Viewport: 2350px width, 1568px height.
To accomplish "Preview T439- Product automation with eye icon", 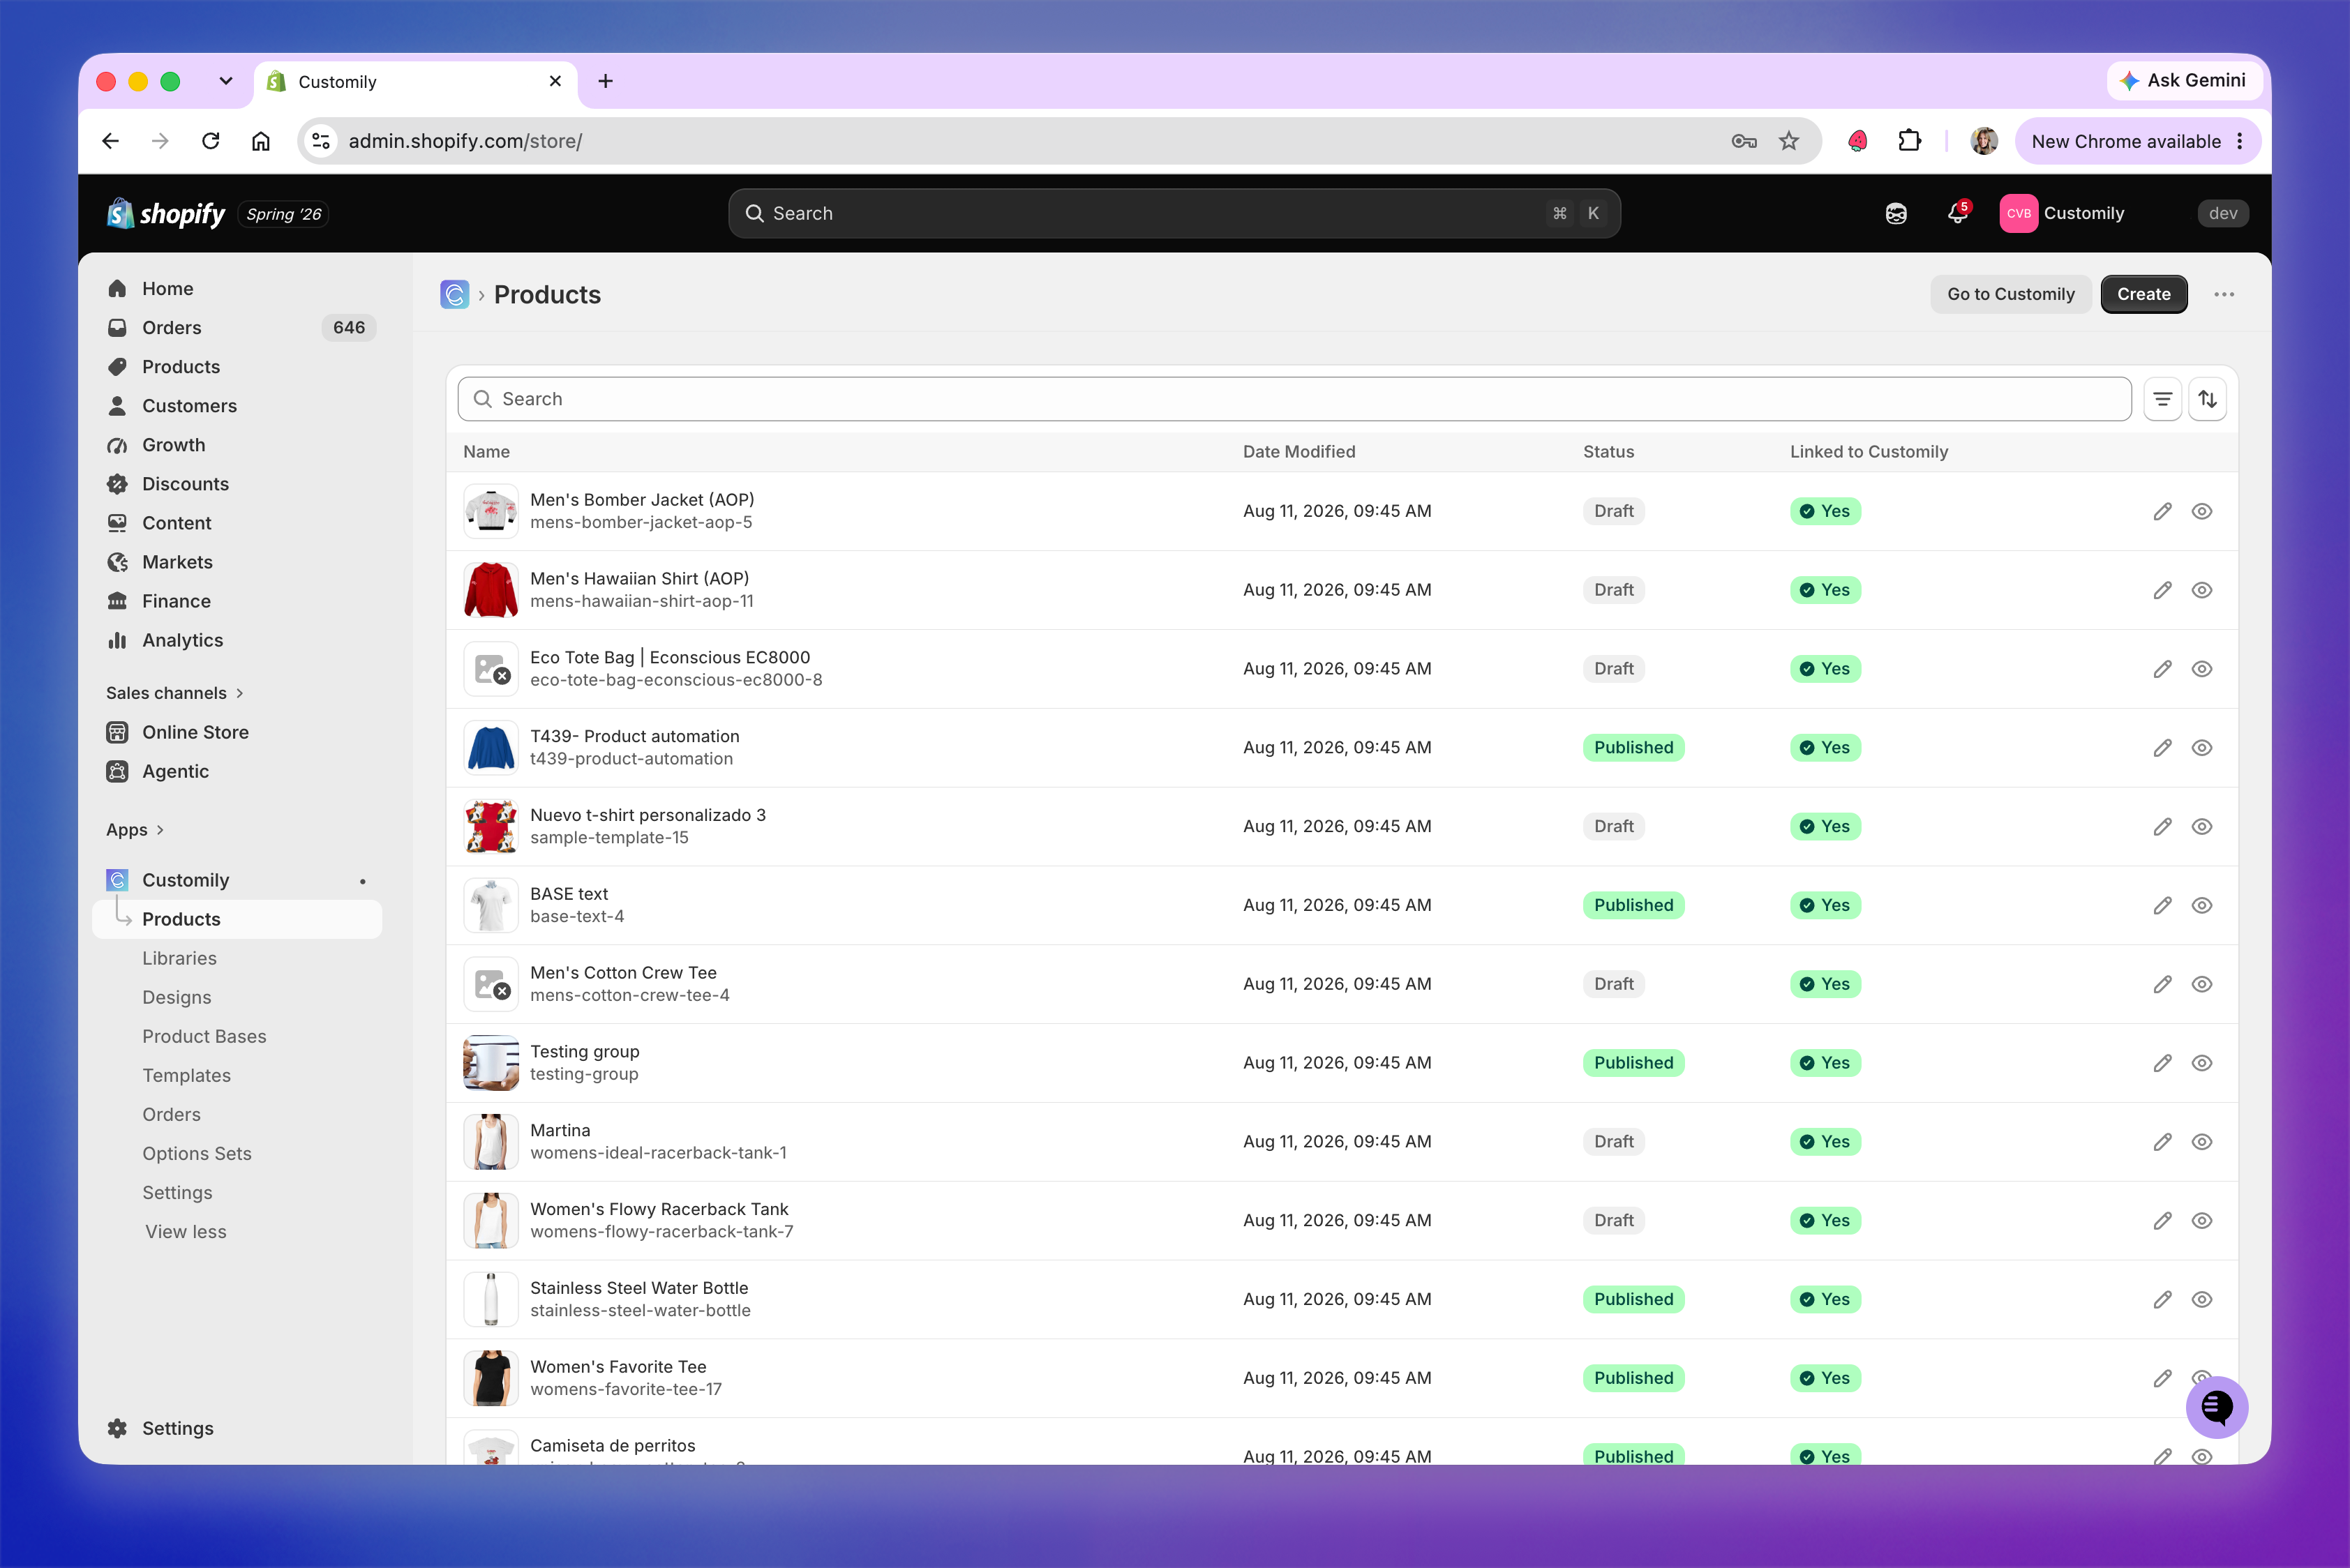I will tap(2202, 748).
